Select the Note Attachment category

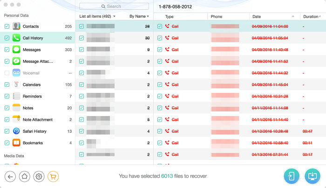tap(38, 119)
